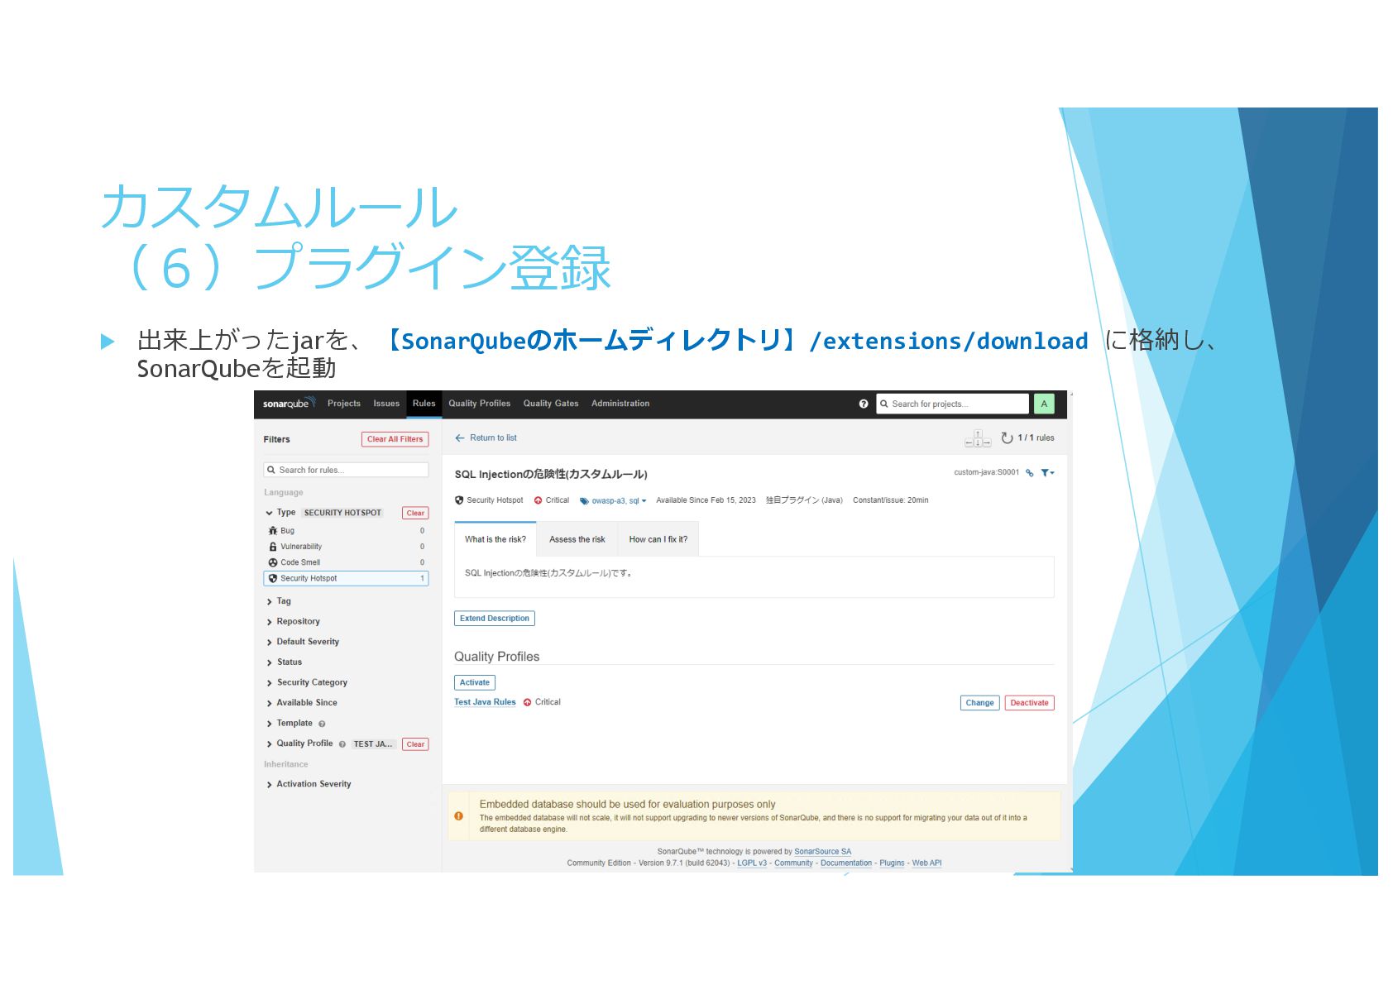This screenshot has width=1393, height=985.
Task: Copy rule permalink via link icon
Action: (1030, 473)
